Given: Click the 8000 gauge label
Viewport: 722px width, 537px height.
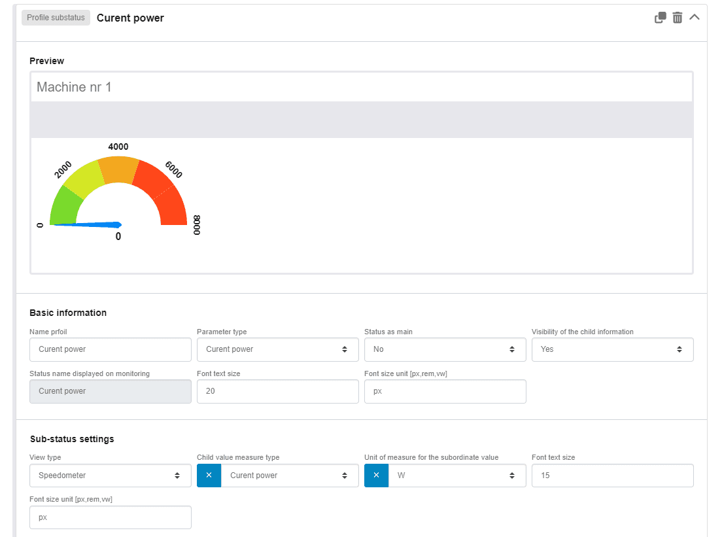Looking at the screenshot, I should point(197,225).
